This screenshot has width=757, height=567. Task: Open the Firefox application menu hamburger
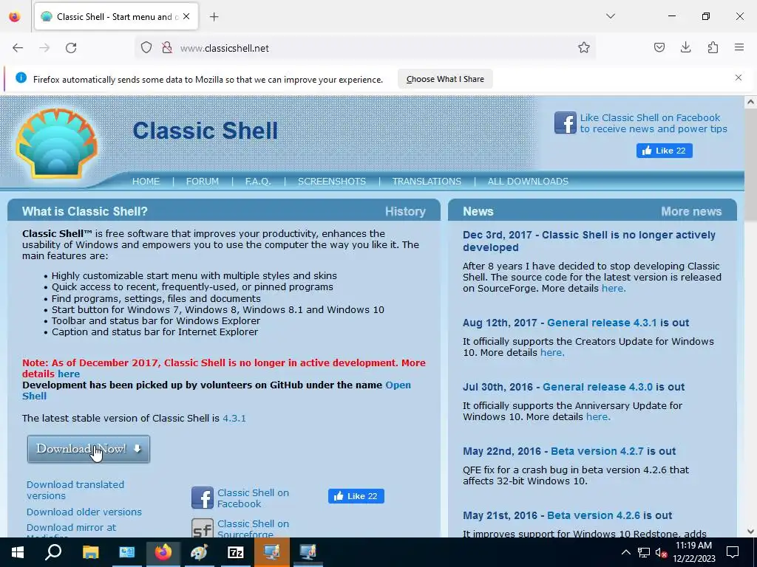739,47
